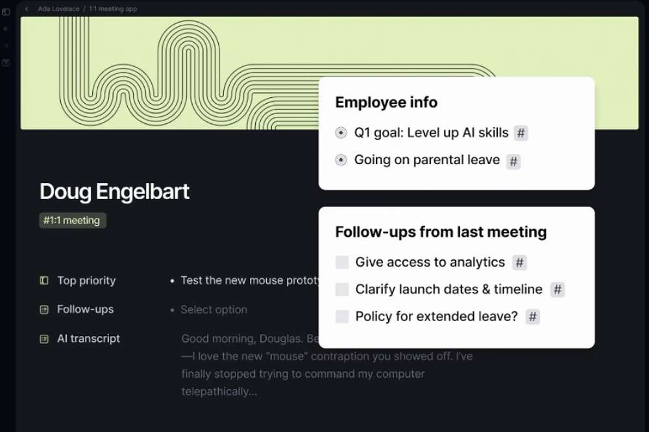The height and width of the screenshot is (432, 649).
Task: Open the 1:1 meeting app breadcrumb
Action: [113, 9]
